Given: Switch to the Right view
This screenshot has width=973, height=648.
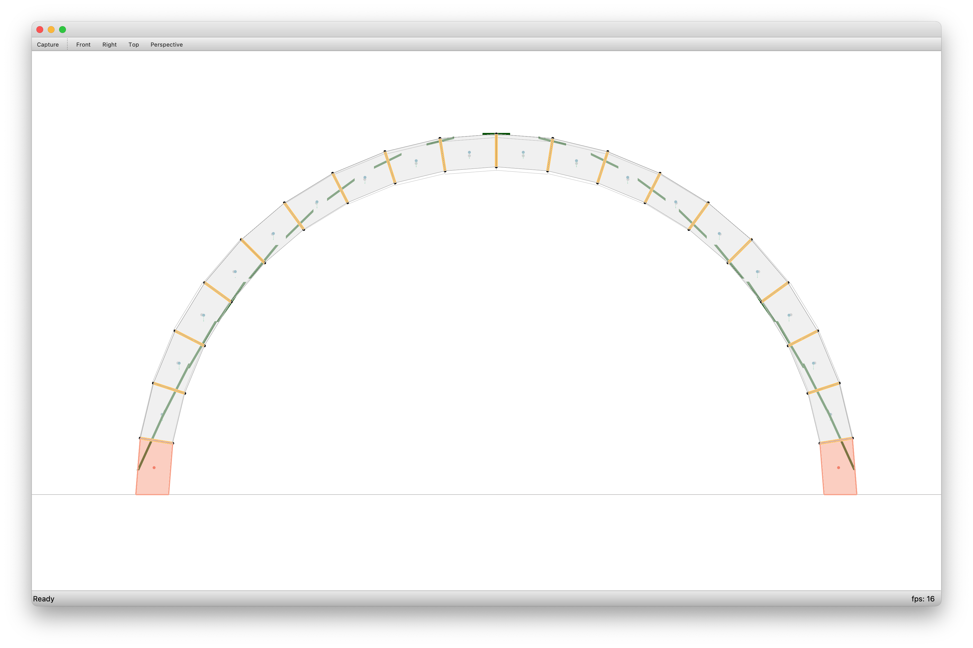Looking at the screenshot, I should point(109,45).
